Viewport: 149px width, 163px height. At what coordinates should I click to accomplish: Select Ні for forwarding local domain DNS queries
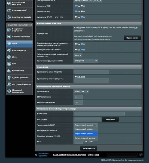82,44
